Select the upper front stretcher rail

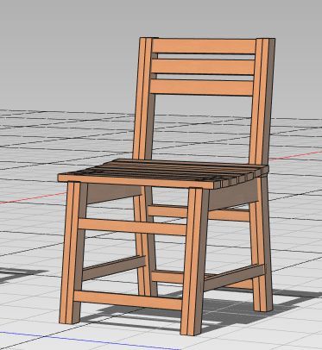click(x=132, y=227)
